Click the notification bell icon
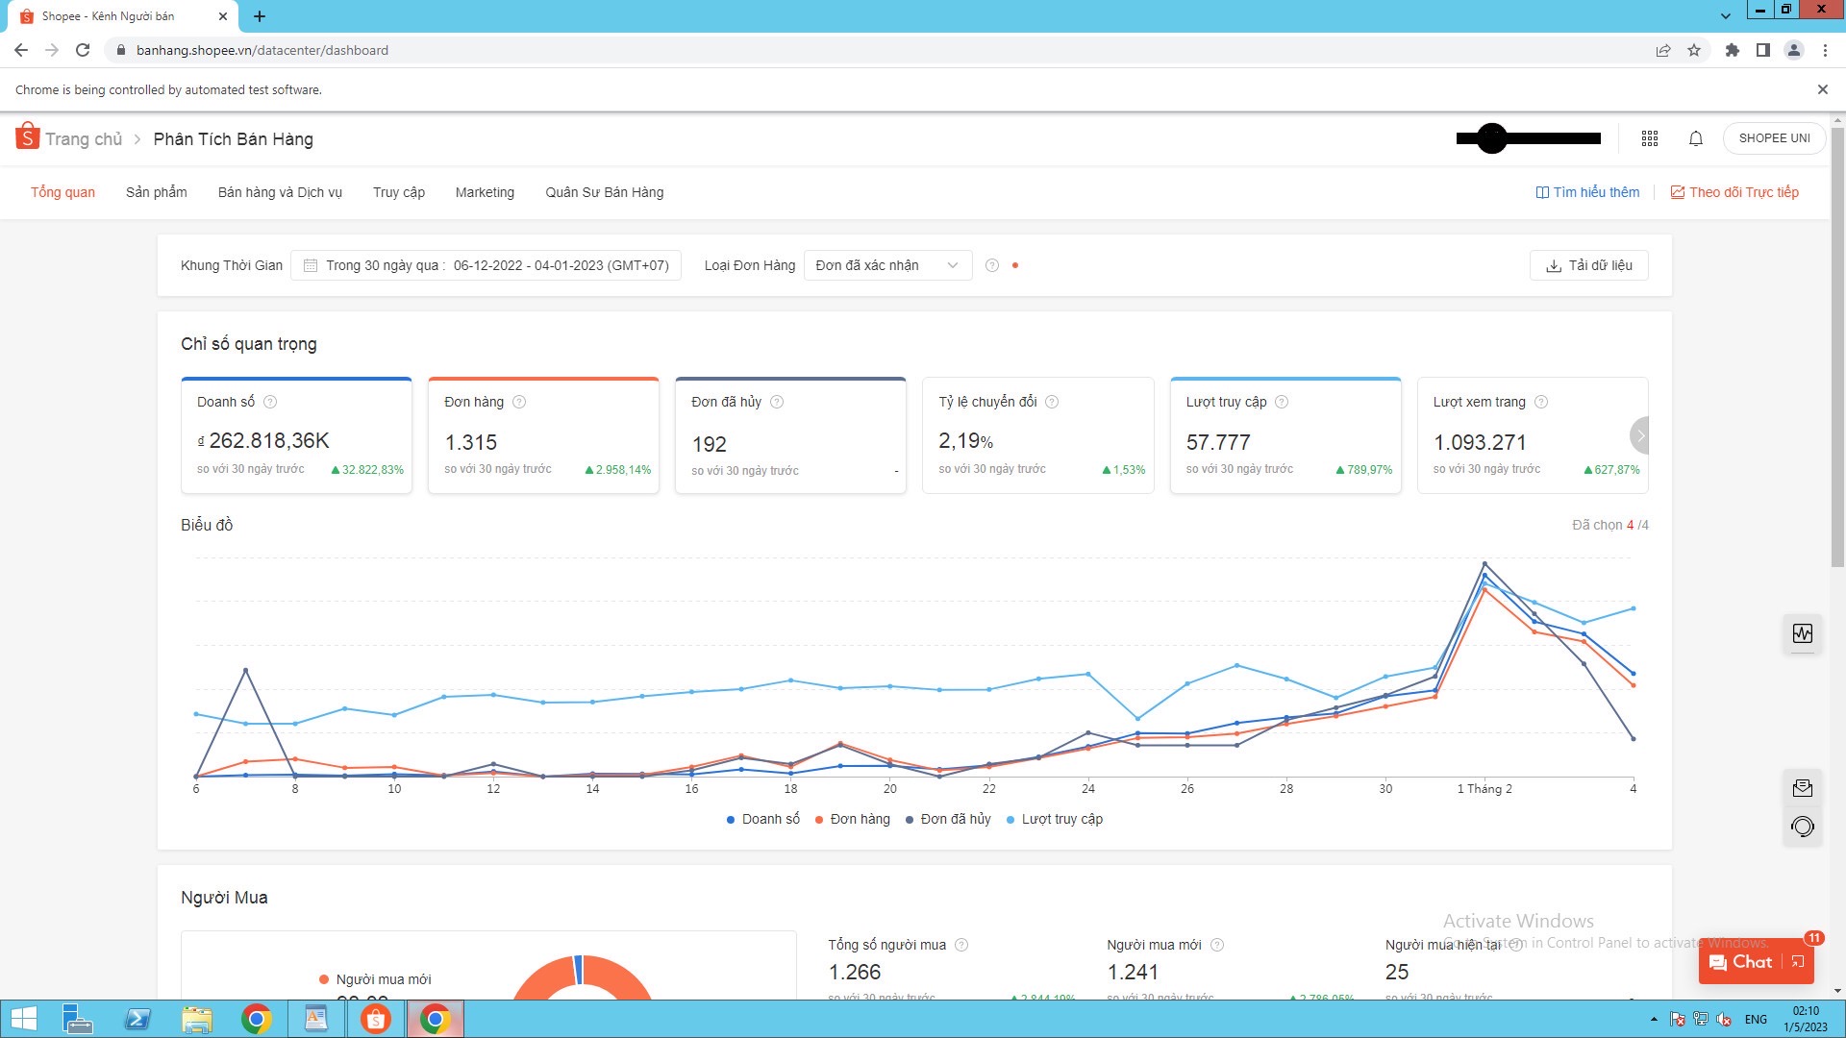The width and height of the screenshot is (1846, 1038). tap(1696, 138)
